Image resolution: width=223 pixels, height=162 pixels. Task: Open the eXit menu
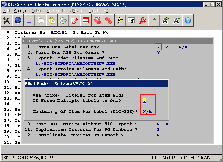click(x=107, y=11)
